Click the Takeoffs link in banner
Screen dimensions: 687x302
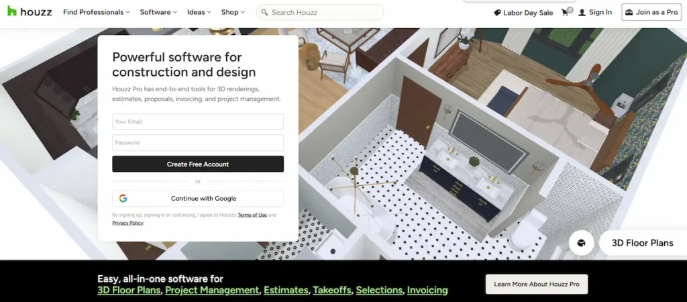[x=331, y=291]
